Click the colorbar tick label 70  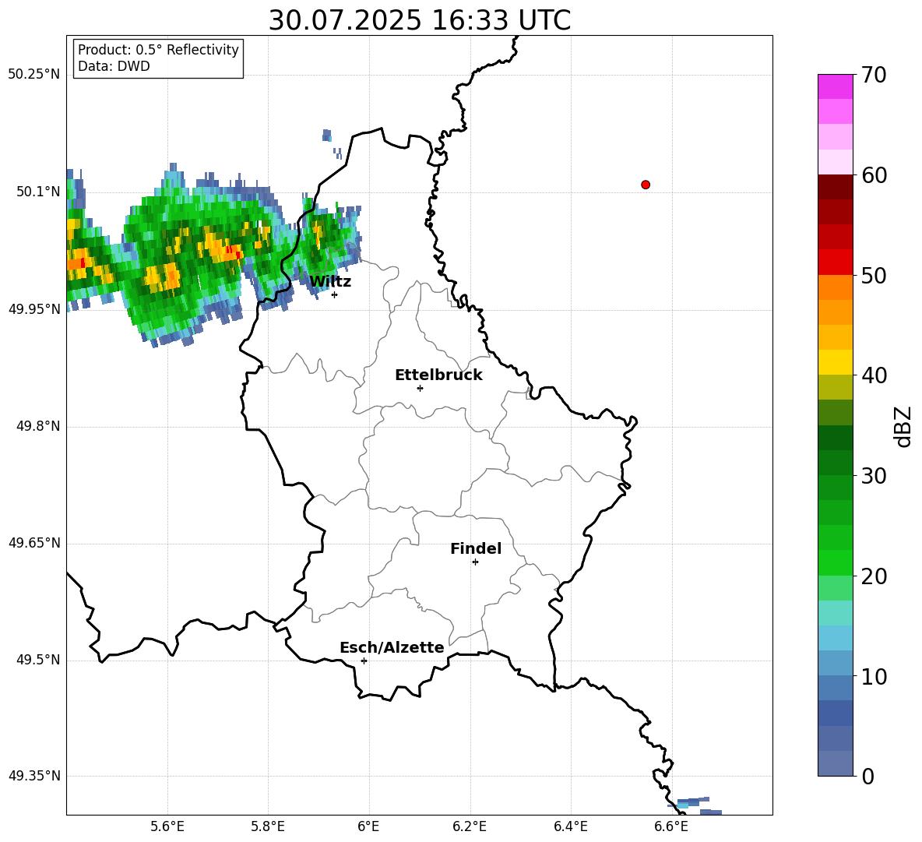tap(874, 75)
